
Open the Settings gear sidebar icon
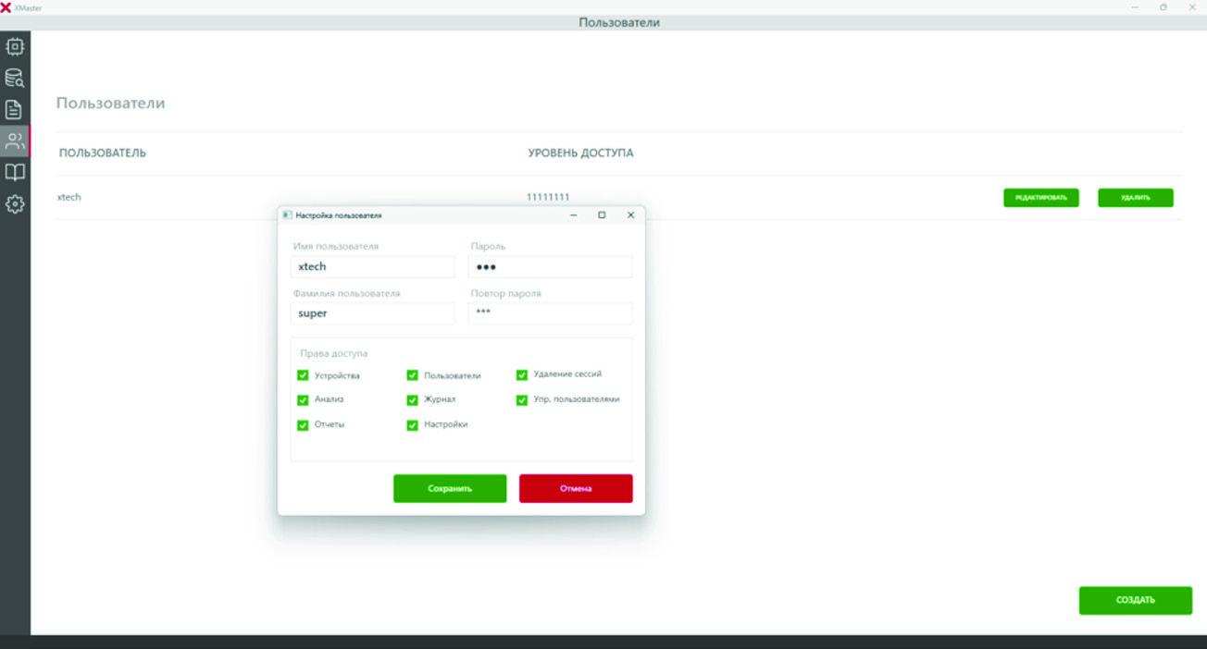click(x=15, y=204)
